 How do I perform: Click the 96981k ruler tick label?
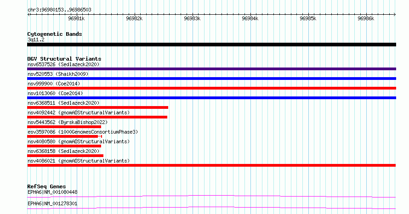76,18
